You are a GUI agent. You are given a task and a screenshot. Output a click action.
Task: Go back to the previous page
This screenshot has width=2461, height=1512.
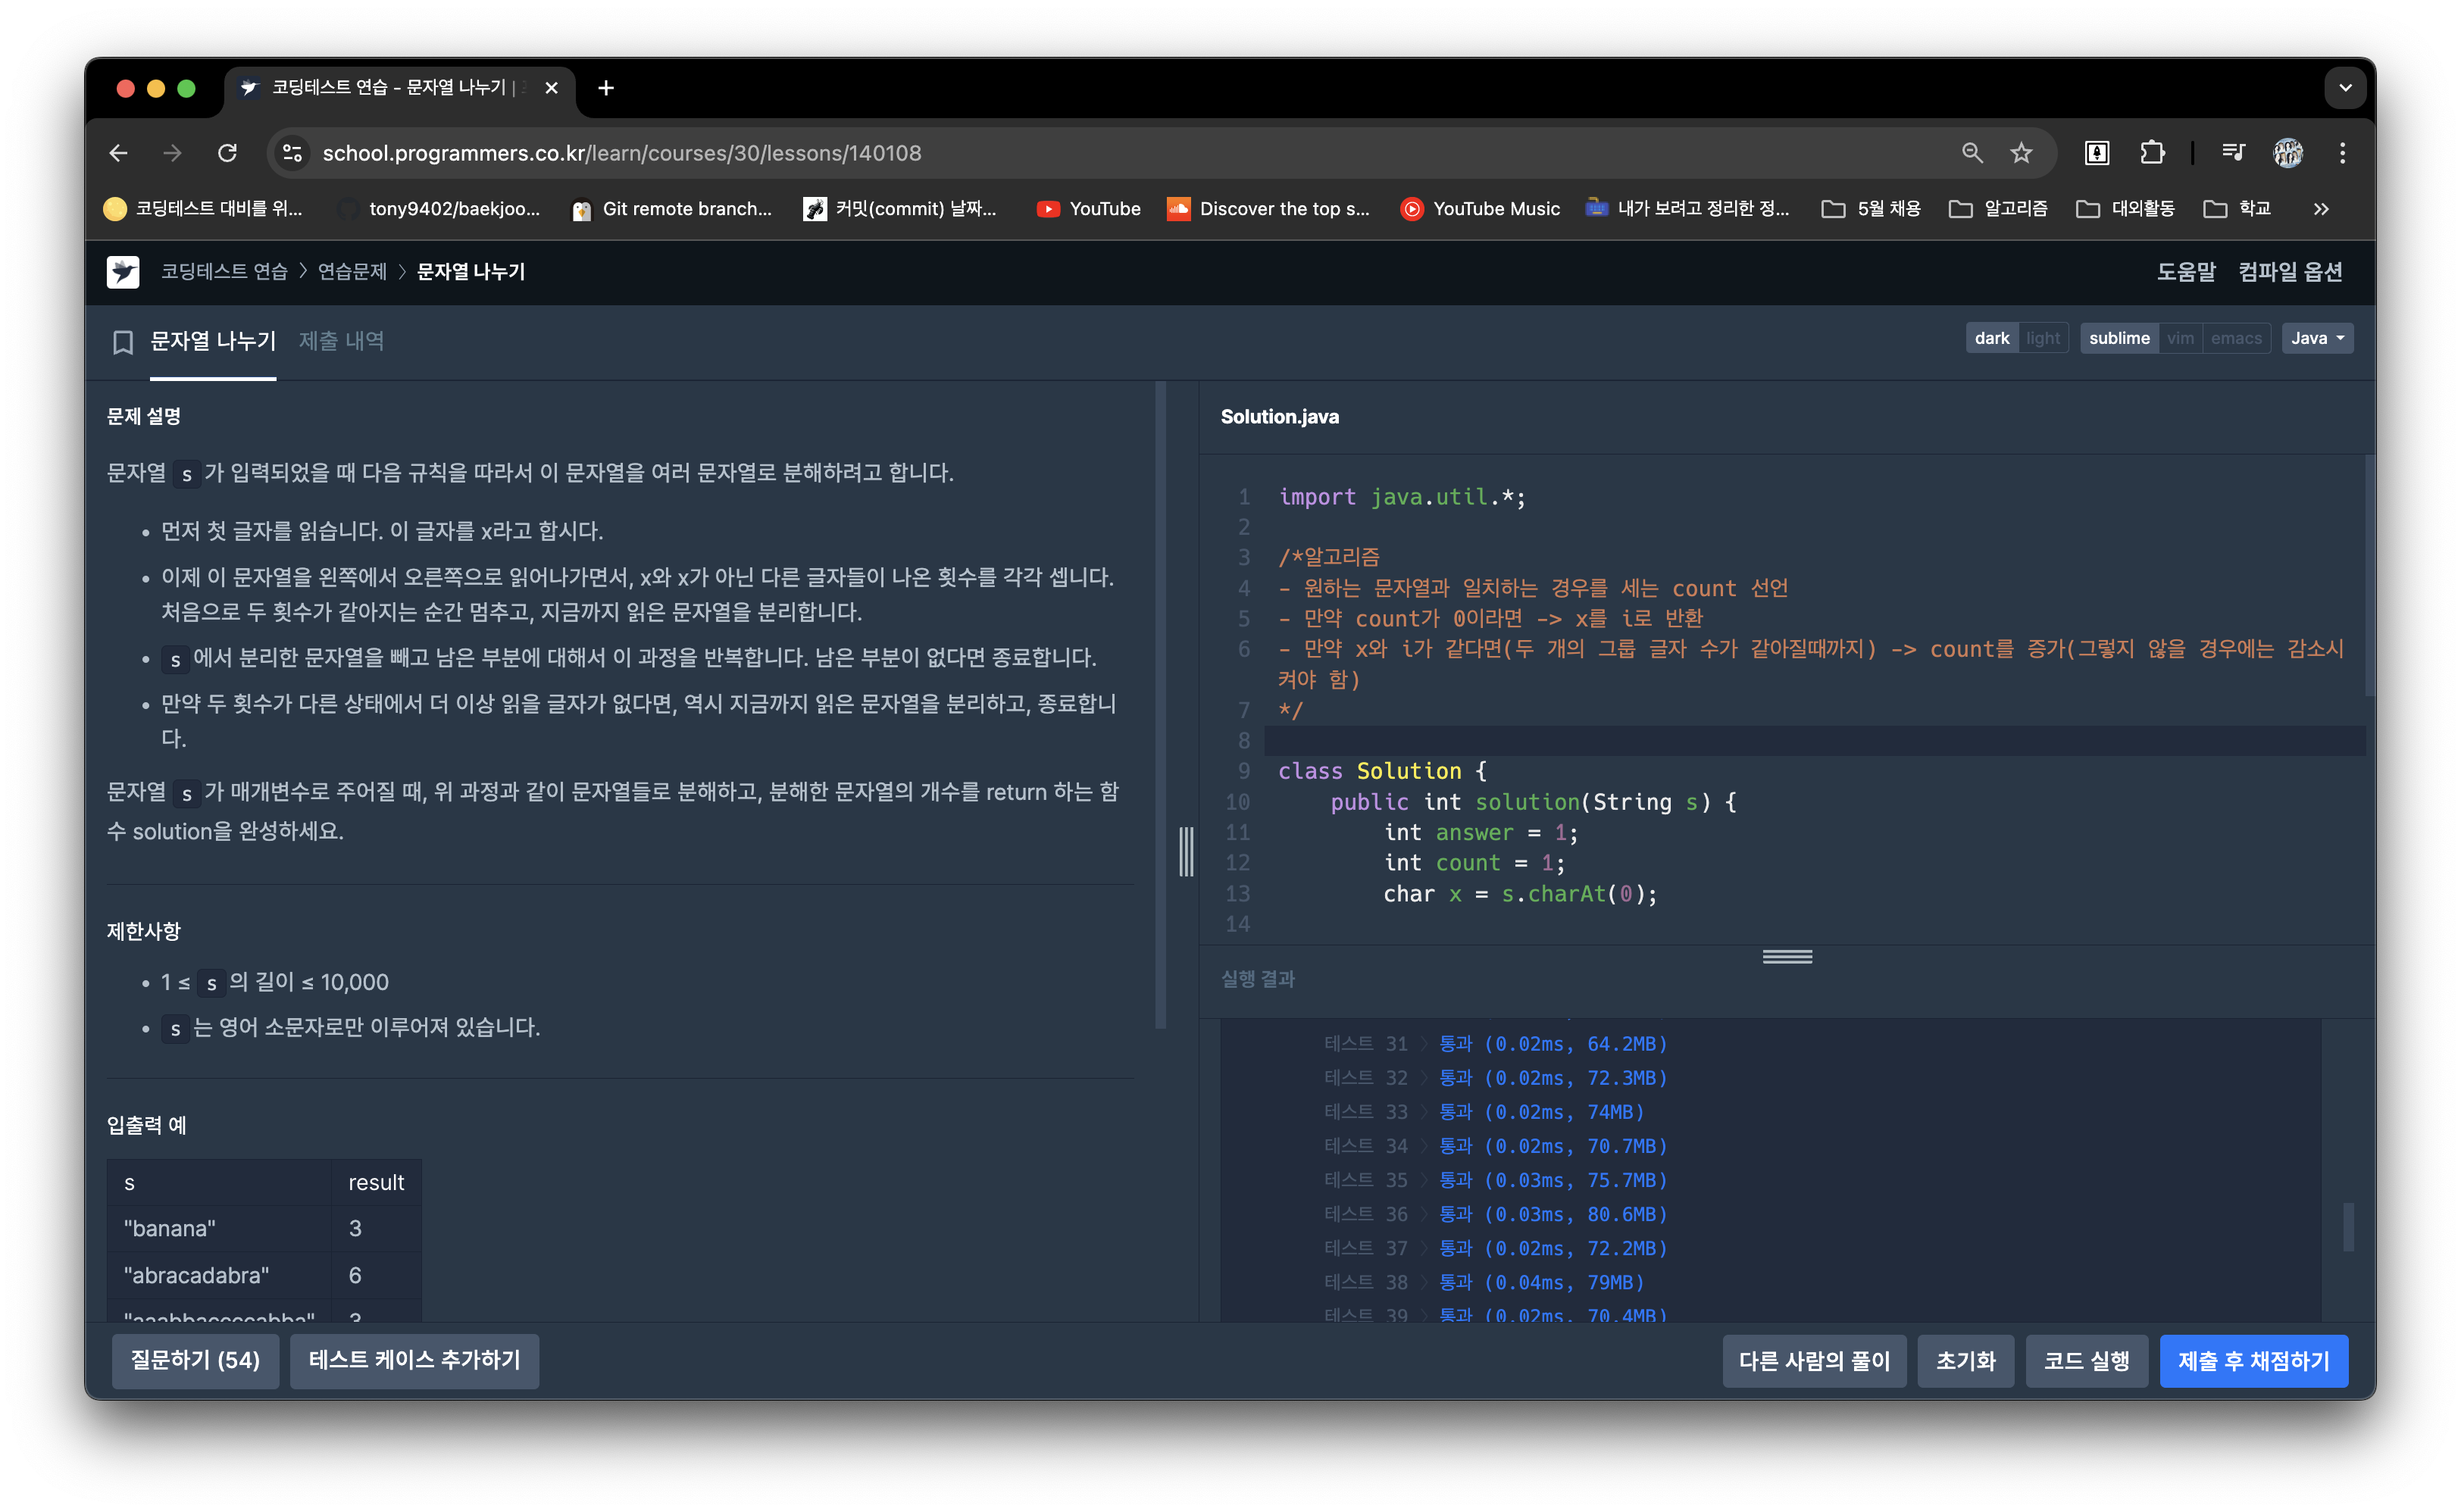tap(118, 153)
